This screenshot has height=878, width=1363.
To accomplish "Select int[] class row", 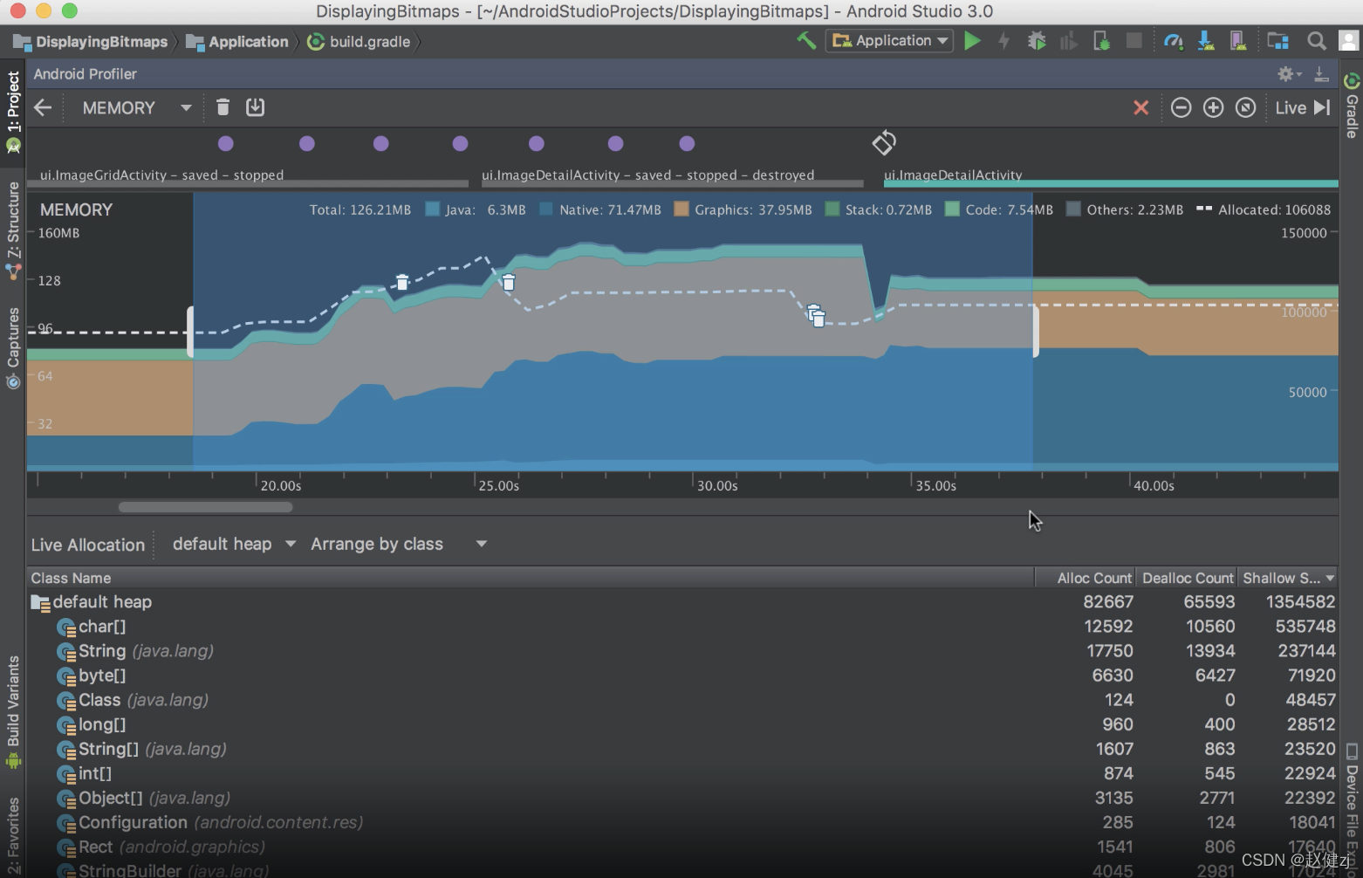I will [x=682, y=773].
